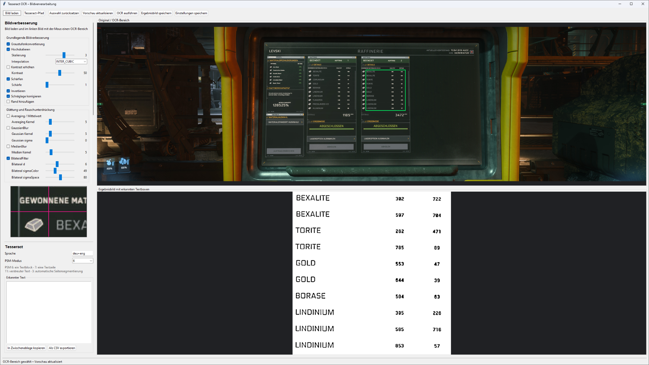Click the green OCR selection box in original image
Screen dimensions: 649x365
385,90
